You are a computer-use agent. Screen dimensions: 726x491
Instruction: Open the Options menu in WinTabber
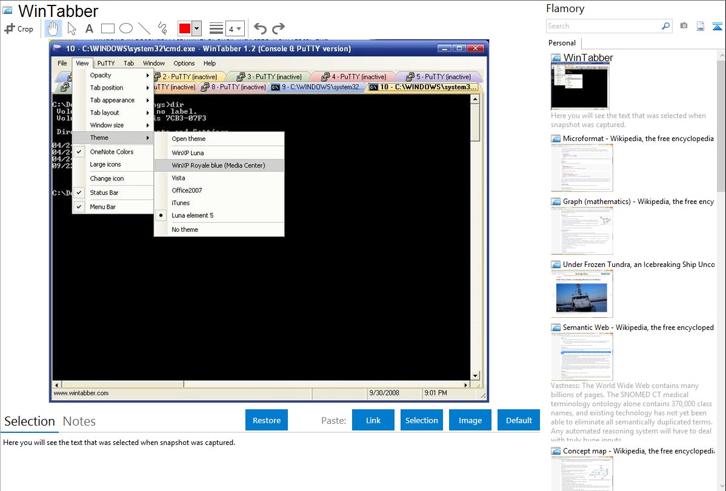[184, 64]
